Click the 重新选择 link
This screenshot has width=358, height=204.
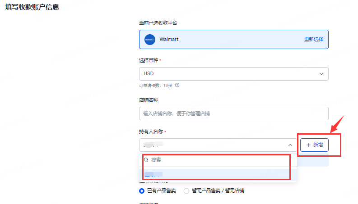point(313,39)
